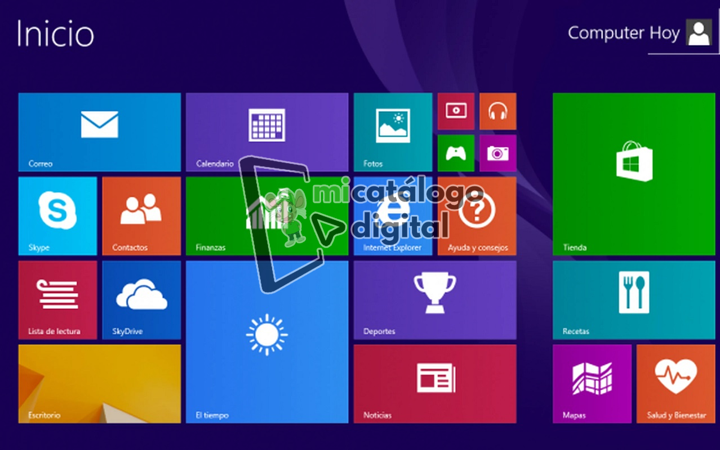Open Ayuda y consejos tile

[477, 216]
